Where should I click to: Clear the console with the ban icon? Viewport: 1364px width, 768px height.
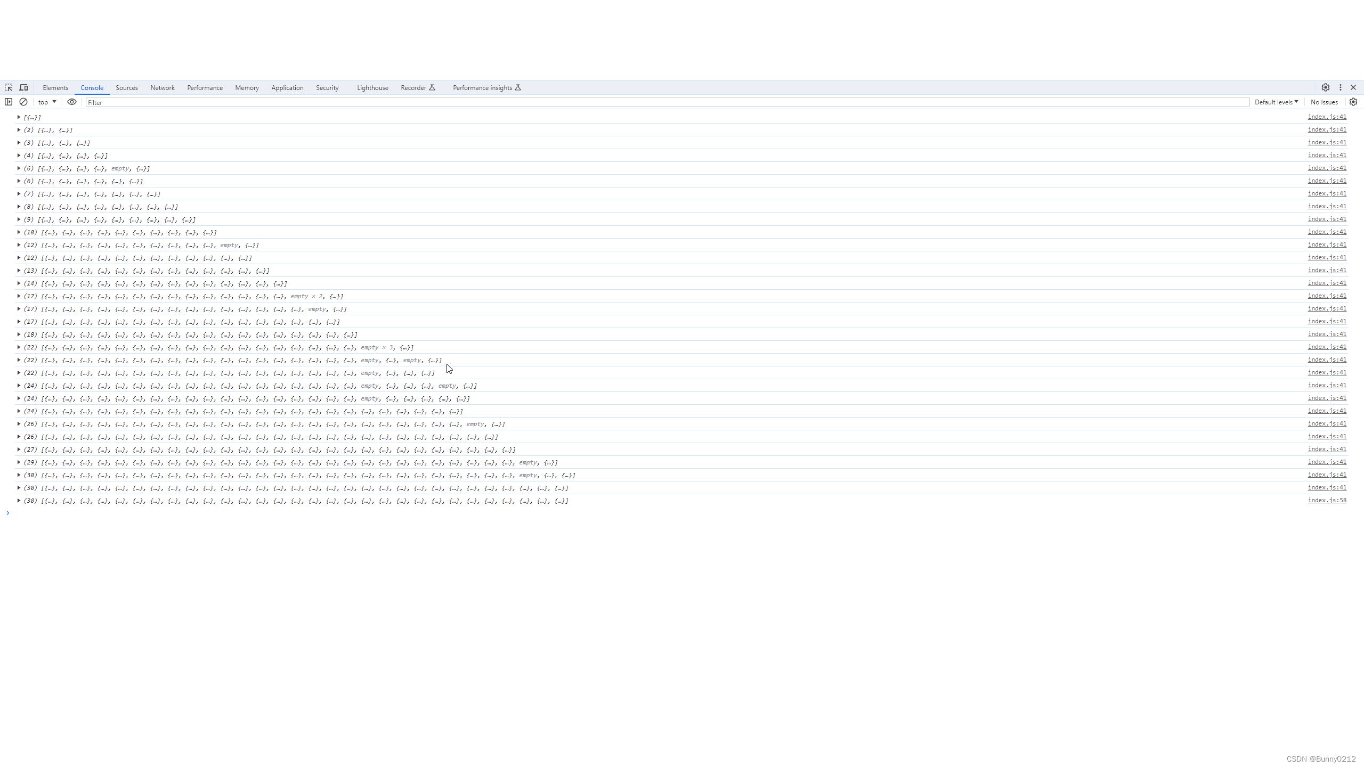tap(23, 102)
